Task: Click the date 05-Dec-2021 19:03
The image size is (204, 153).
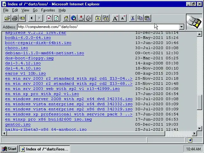Action: [x=157, y=125]
